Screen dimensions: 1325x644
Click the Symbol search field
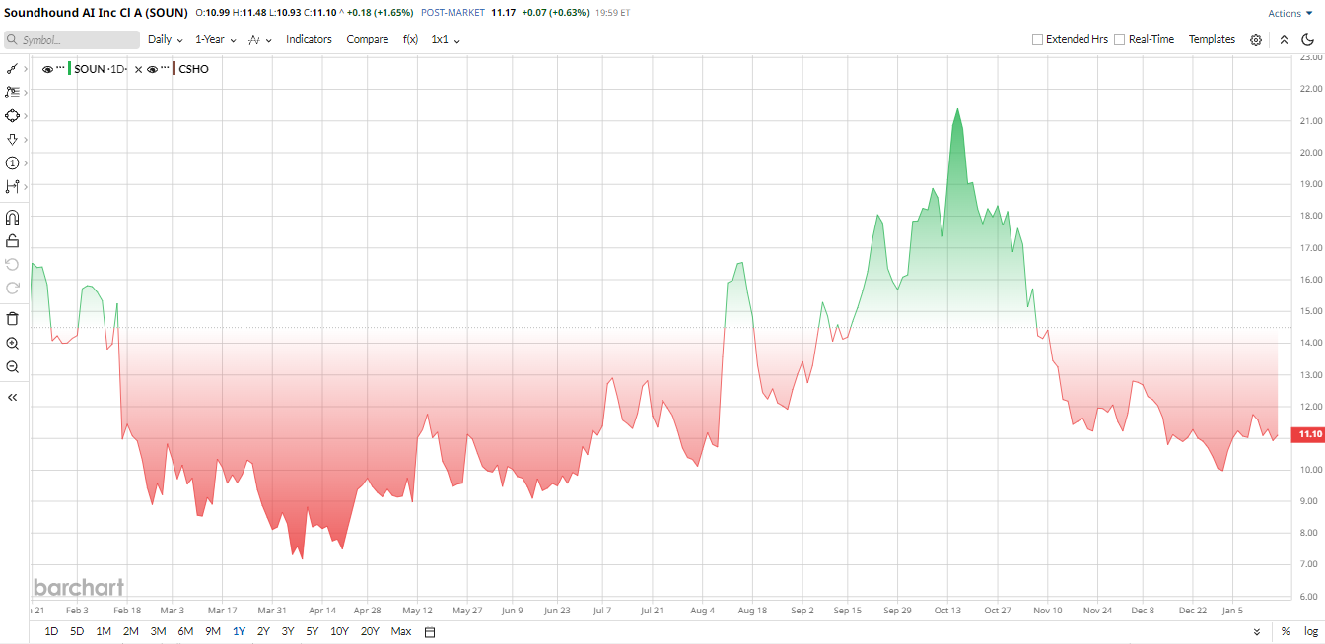(x=72, y=40)
